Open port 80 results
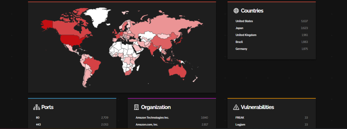The width and height of the screenshot is (347, 129). (38, 118)
